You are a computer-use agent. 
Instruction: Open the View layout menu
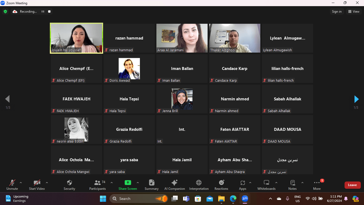354,11
